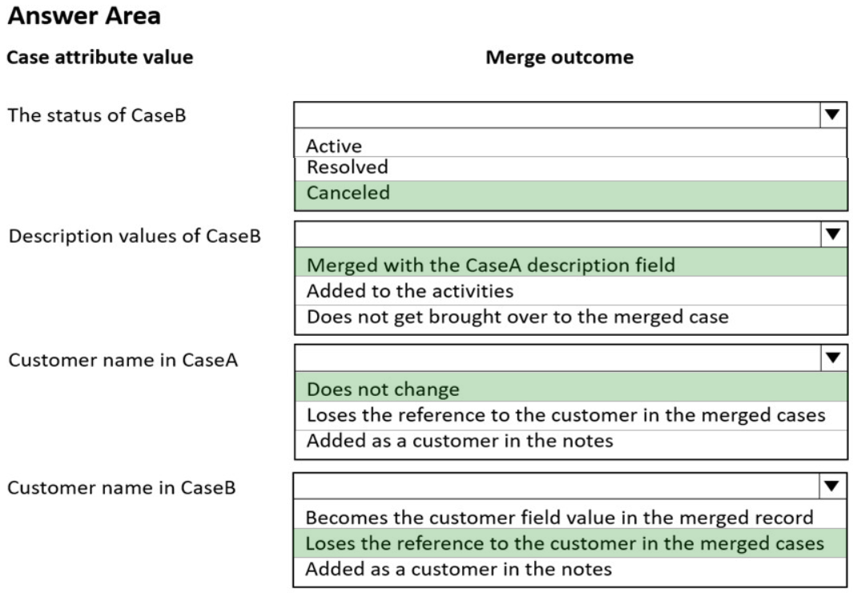Select Becomes the customer field value option

[559, 518]
